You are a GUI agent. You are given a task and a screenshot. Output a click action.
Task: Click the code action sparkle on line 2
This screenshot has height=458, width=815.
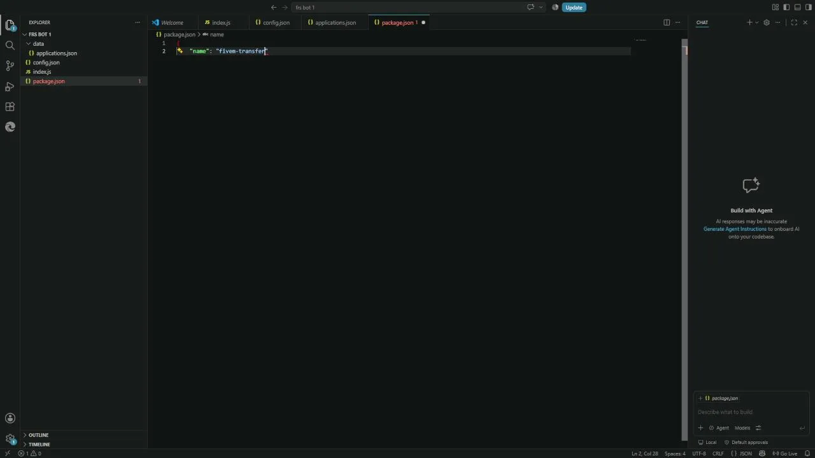pyautogui.click(x=180, y=51)
